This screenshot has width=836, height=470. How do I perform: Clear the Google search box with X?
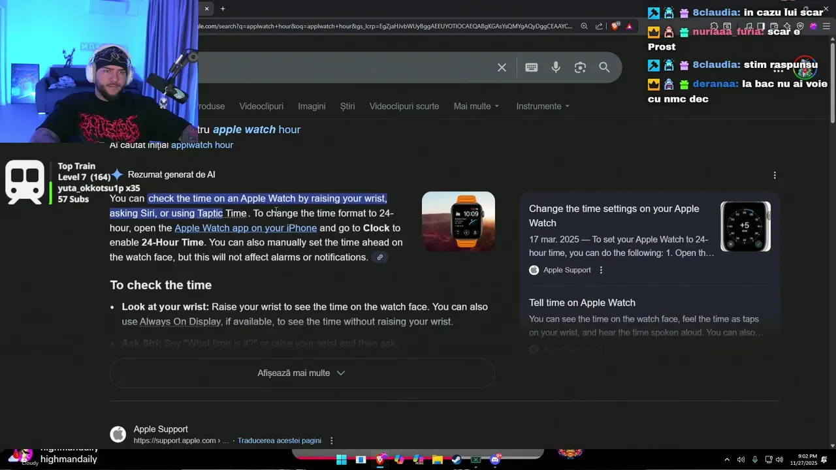(x=502, y=67)
